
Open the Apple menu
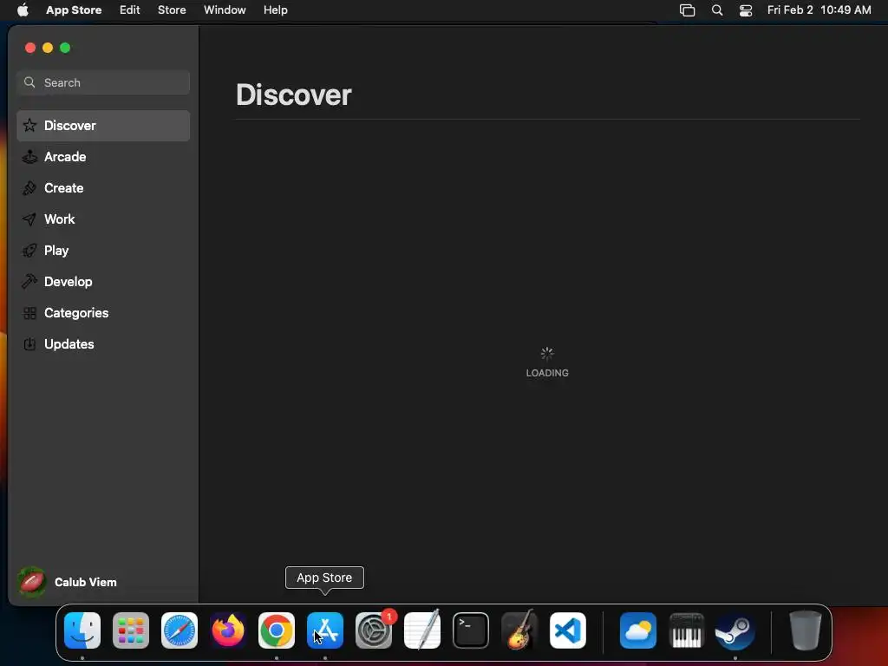click(x=23, y=10)
